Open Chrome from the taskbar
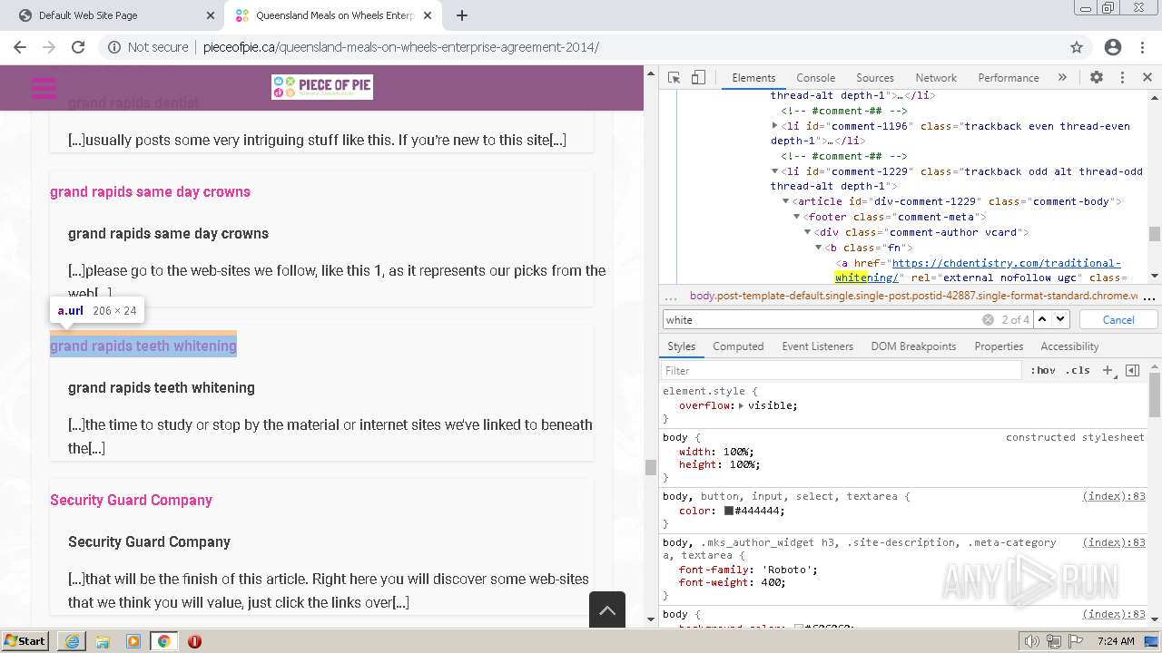 [x=164, y=641]
